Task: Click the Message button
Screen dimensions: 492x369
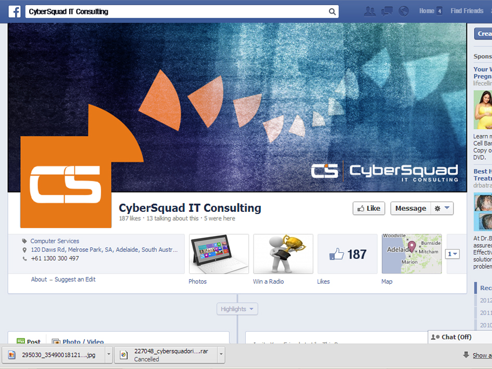Action: [x=410, y=208]
